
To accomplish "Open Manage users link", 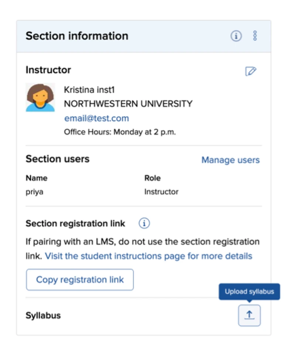I will click(230, 160).
